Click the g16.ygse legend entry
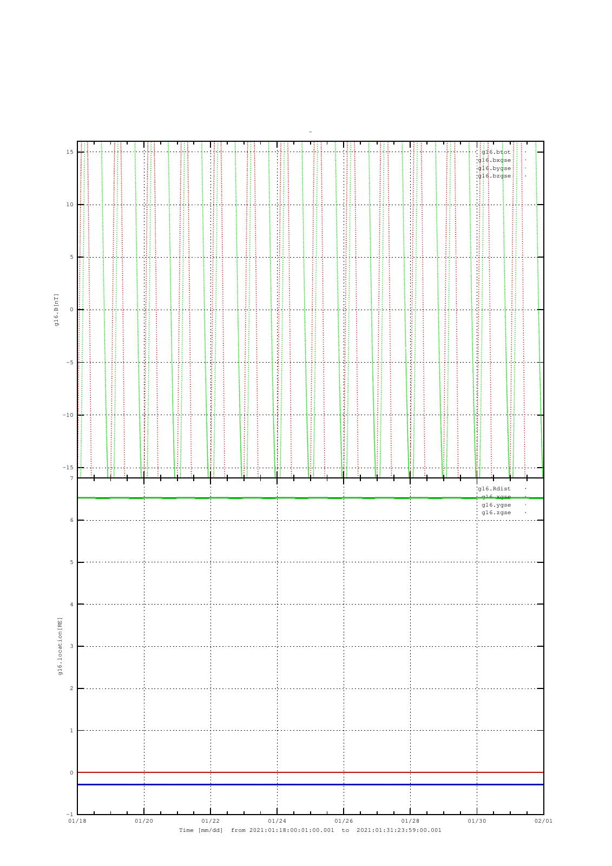This screenshot has width=612, height=866. pos(496,505)
